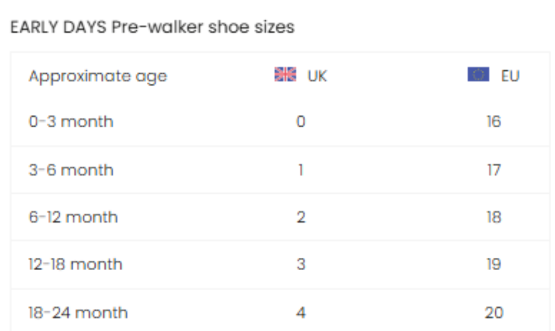Click EU size 16 cell
This screenshot has height=331, width=555.
pyautogui.click(x=493, y=122)
